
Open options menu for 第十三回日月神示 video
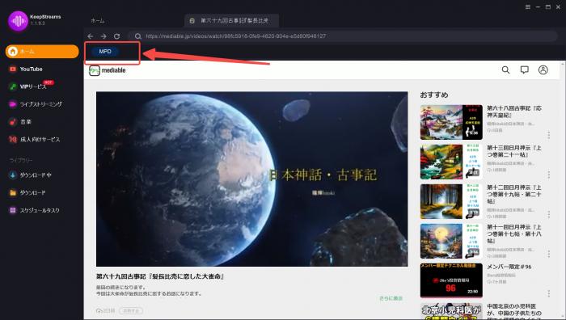point(549,175)
